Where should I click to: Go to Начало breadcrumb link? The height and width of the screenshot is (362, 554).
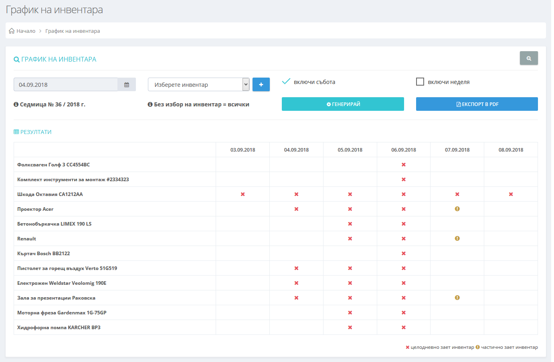click(x=26, y=31)
